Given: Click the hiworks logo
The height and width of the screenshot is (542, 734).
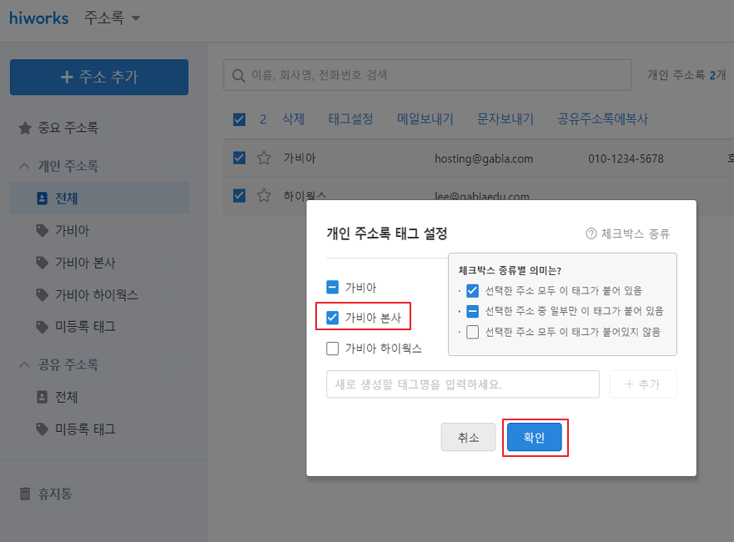Looking at the screenshot, I should tap(38, 18).
